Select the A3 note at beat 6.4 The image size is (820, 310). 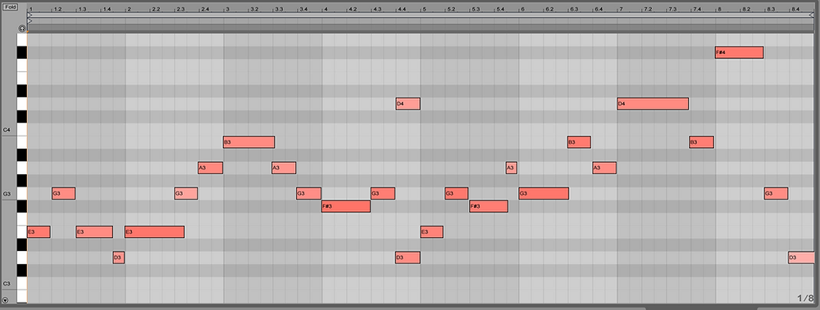(604, 168)
